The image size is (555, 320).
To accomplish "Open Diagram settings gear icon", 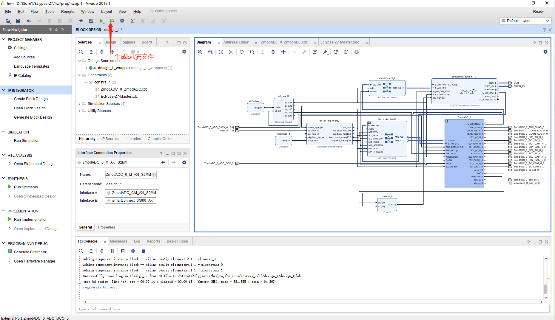I will click(545, 52).
